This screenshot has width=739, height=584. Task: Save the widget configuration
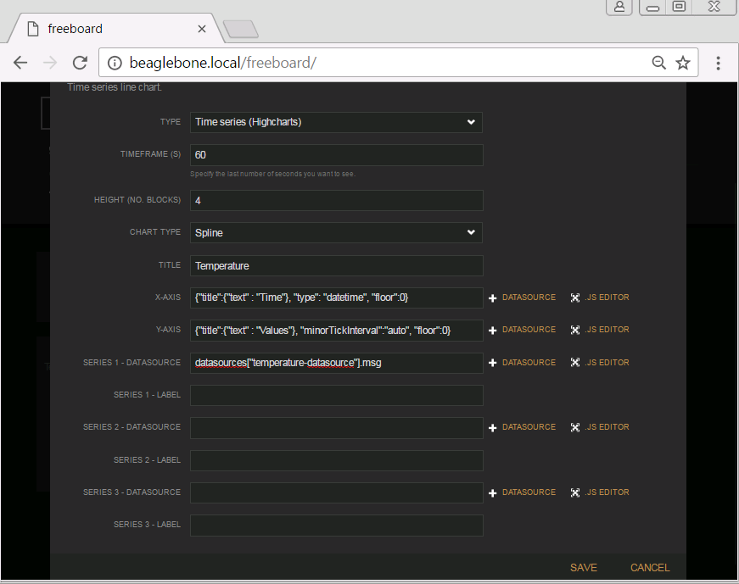pos(584,568)
